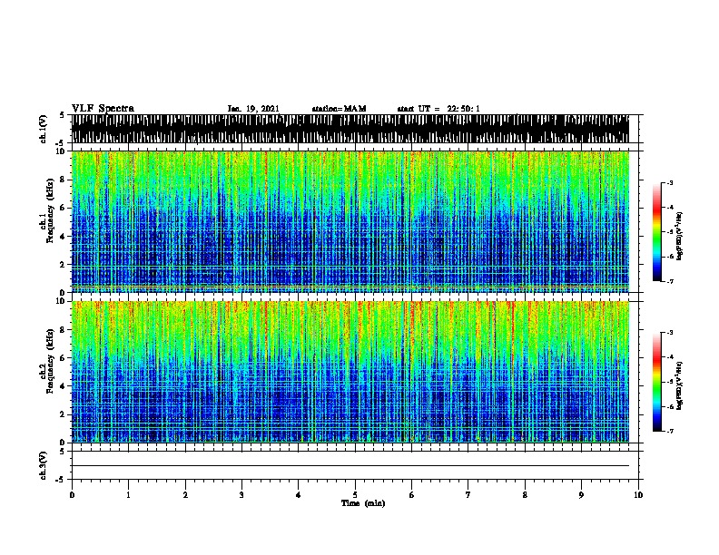
Task: Click the "start UT = 22:50: 1" label
Action: (x=438, y=109)
